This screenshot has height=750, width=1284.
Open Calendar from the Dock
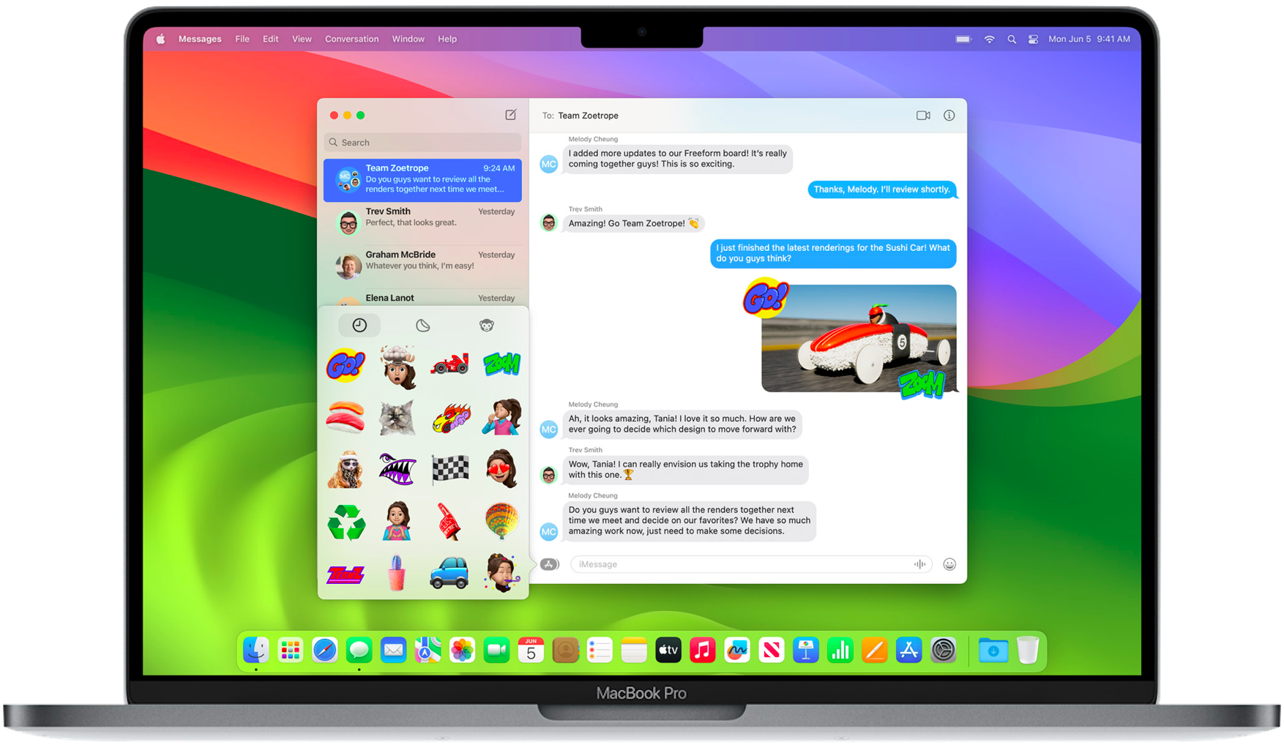pos(531,650)
